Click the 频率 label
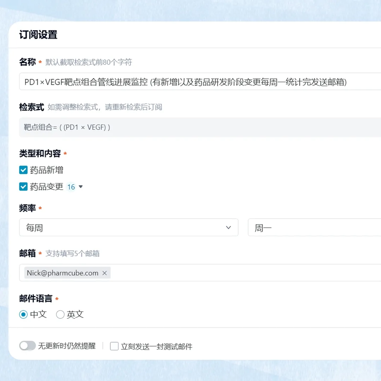Screen dimensions: 381x381 [x=28, y=208]
